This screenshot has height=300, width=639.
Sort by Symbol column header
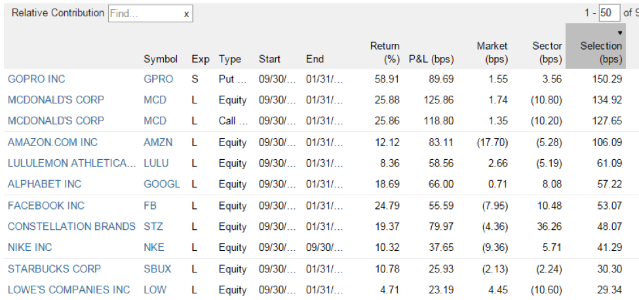(x=161, y=59)
